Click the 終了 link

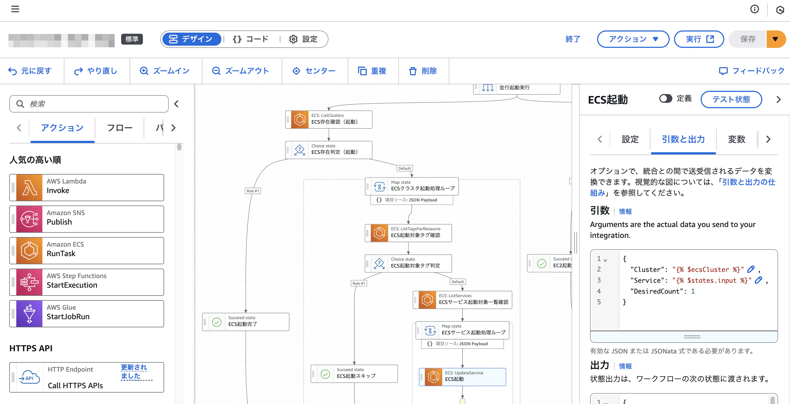(x=573, y=39)
